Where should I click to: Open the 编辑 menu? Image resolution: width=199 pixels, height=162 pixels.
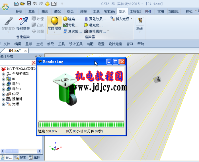[18, 44]
